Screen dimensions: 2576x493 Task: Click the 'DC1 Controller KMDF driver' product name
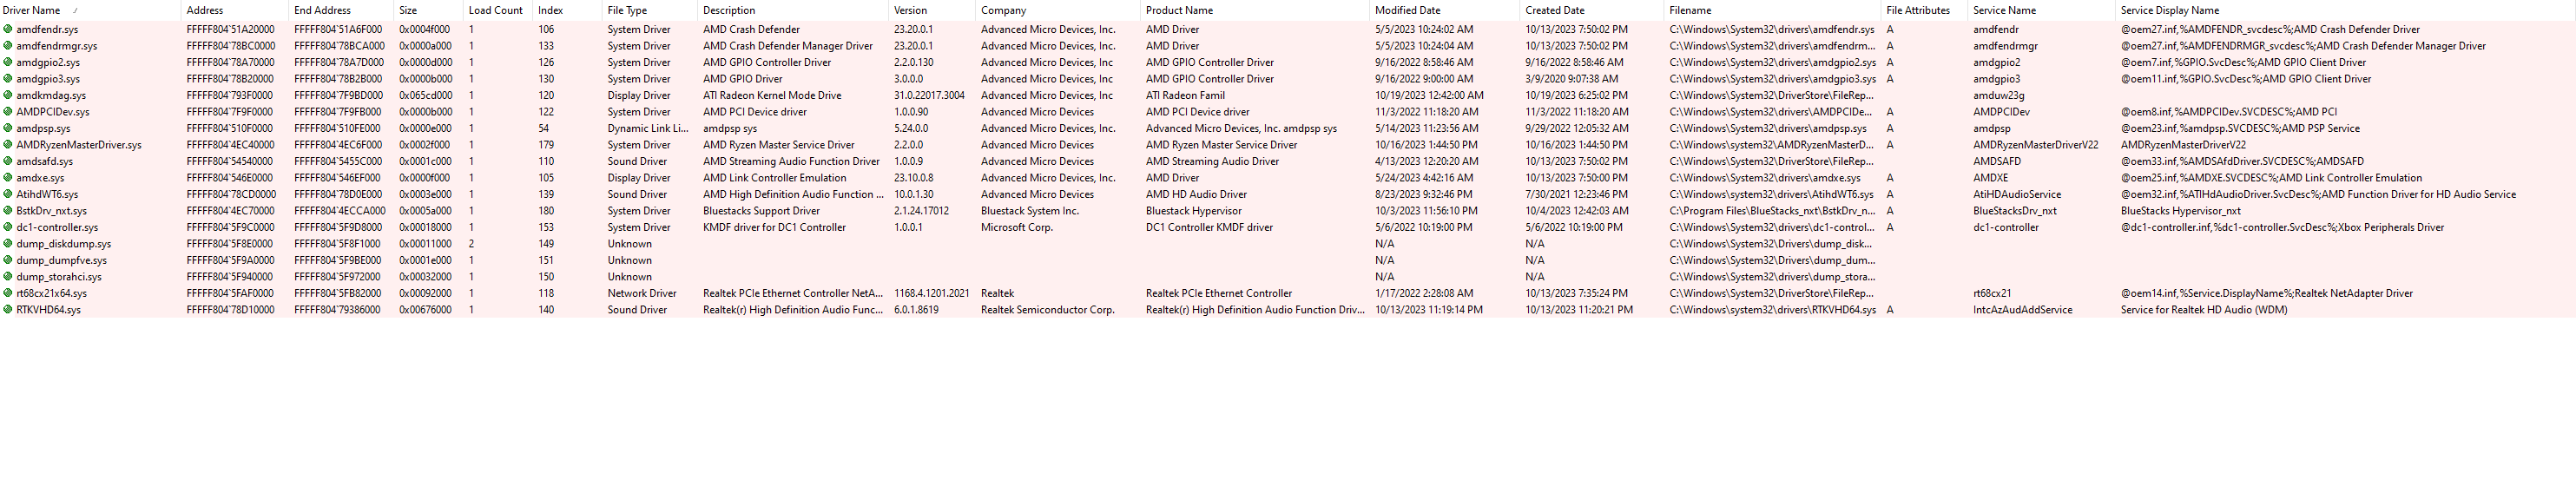click(1209, 227)
